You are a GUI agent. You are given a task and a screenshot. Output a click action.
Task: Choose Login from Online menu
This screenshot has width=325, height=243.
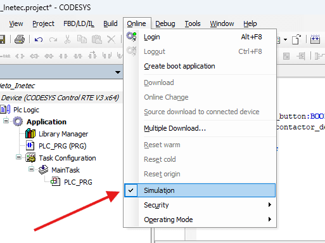click(x=200, y=37)
